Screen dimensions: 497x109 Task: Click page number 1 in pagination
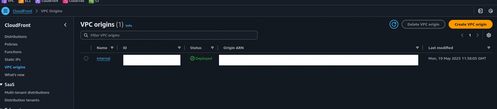click(x=470, y=35)
